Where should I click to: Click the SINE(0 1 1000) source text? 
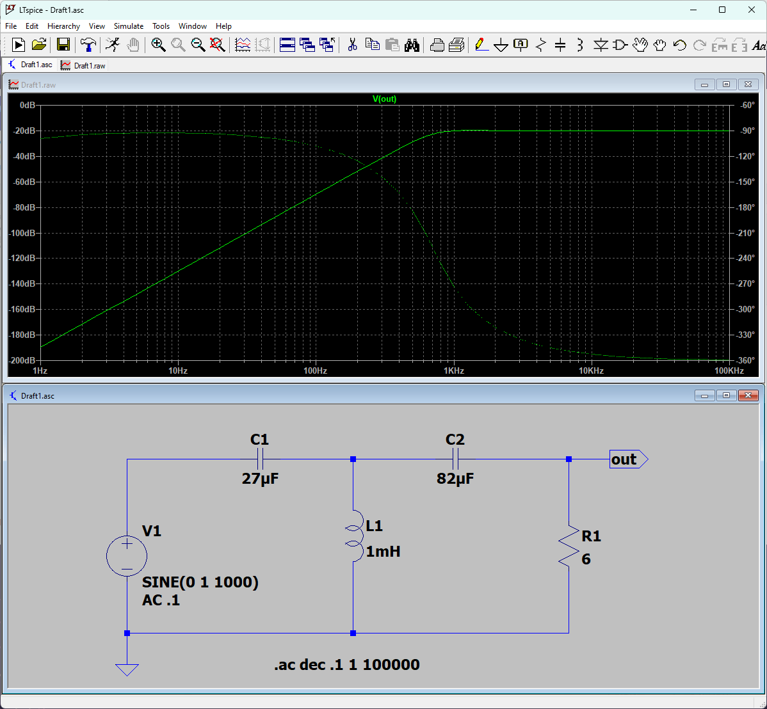[200, 582]
